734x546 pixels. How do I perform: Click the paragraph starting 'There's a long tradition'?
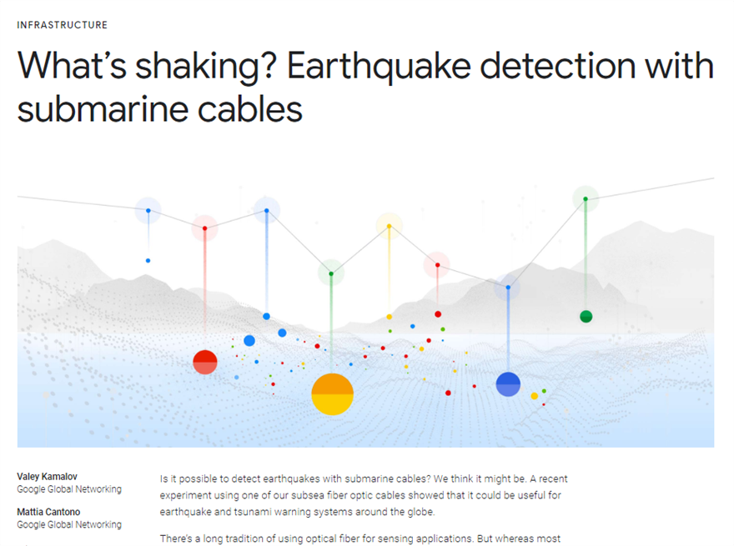pyautogui.click(x=364, y=538)
